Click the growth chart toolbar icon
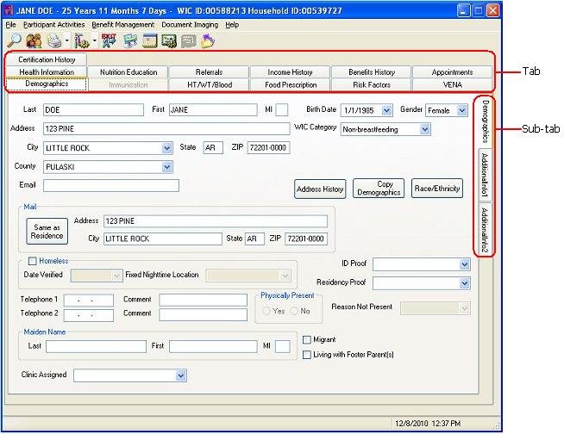The image size is (564, 434). (x=82, y=40)
